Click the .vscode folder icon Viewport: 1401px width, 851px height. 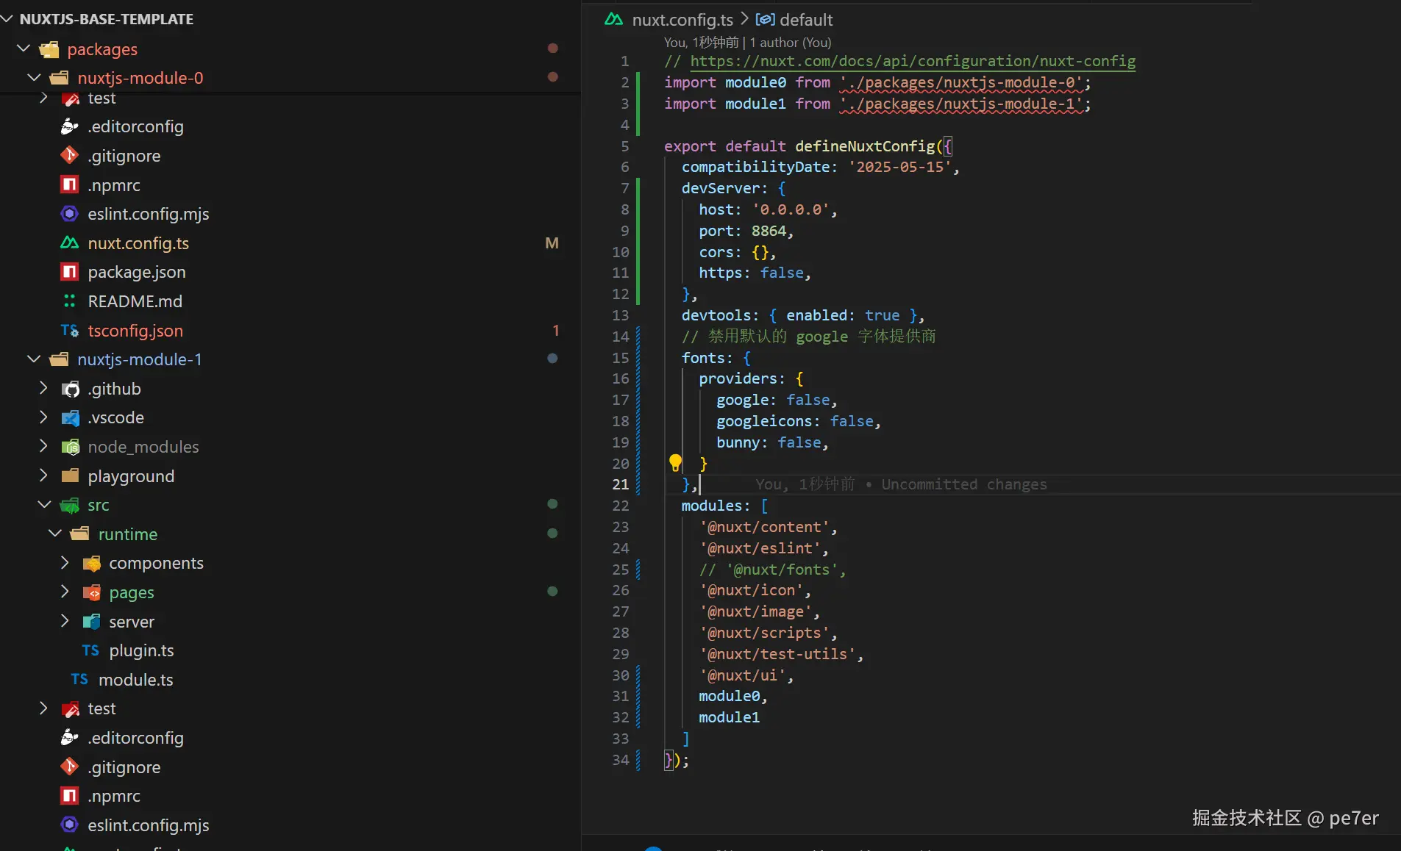coord(71,417)
